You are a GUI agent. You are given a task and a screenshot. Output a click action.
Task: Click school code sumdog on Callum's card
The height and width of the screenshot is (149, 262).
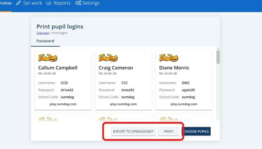68,97
